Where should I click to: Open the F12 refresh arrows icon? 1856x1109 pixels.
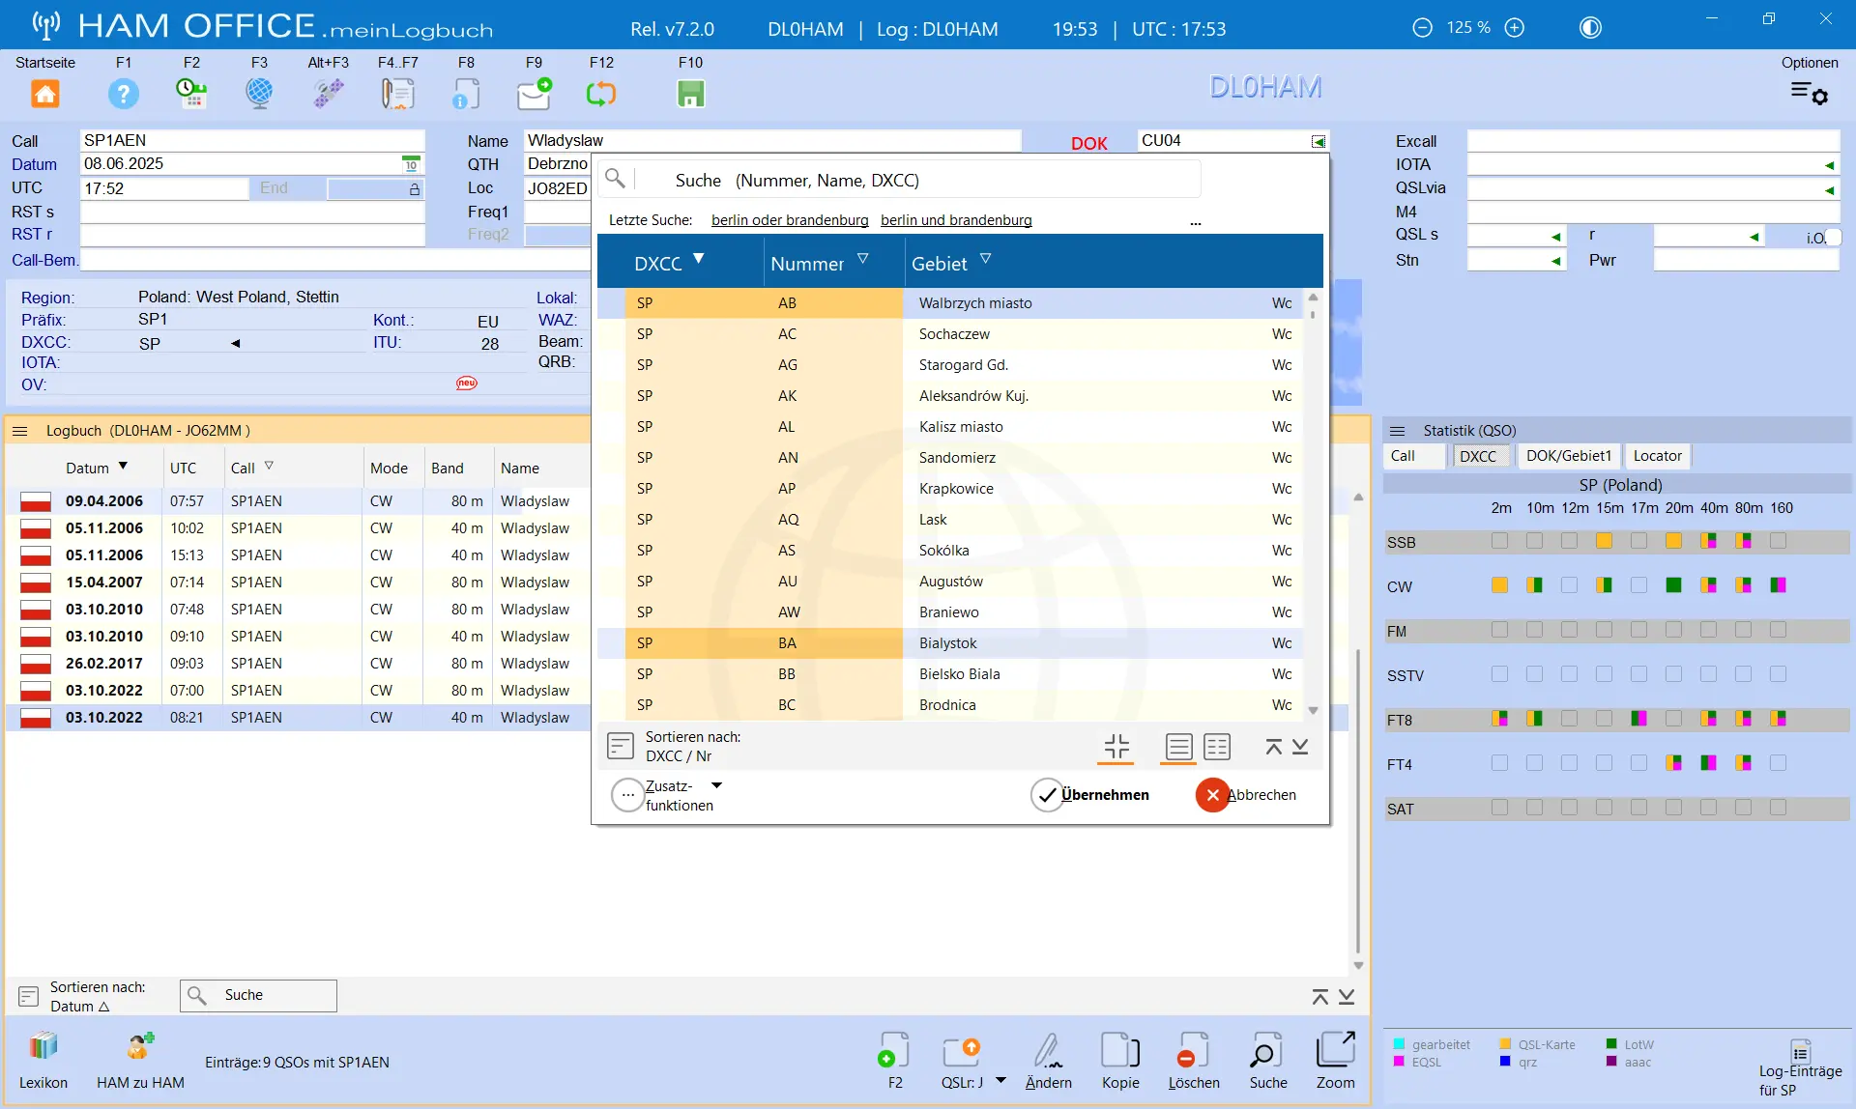tap(600, 94)
